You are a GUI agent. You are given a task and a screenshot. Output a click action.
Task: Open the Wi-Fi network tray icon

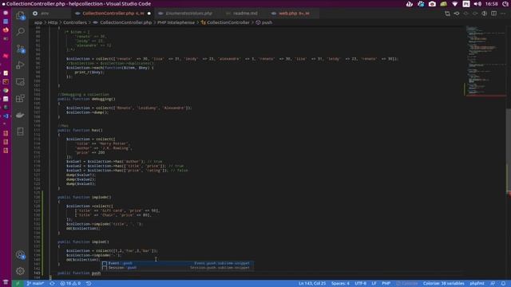pyautogui.click(x=455, y=4)
